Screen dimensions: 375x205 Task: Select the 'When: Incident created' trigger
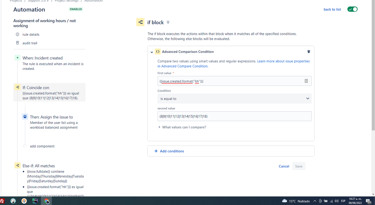[x=50, y=63]
